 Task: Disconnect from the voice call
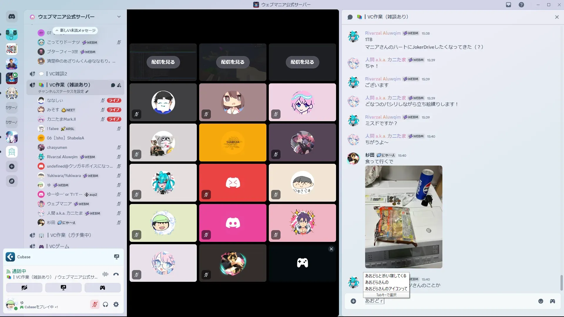tap(116, 274)
